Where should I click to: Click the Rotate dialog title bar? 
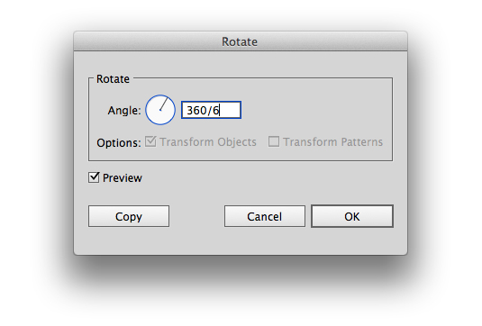pyautogui.click(x=241, y=41)
